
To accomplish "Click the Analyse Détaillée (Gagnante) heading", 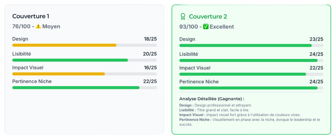I will tap(212, 99).
